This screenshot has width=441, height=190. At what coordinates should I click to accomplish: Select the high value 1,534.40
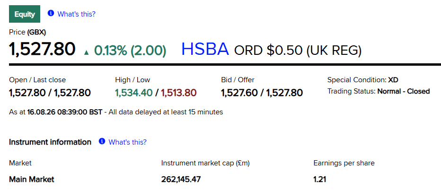(x=134, y=93)
